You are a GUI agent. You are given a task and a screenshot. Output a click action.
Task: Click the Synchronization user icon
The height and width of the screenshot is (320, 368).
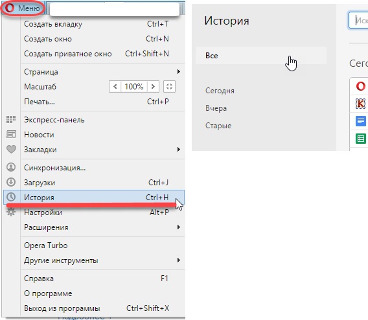11,167
